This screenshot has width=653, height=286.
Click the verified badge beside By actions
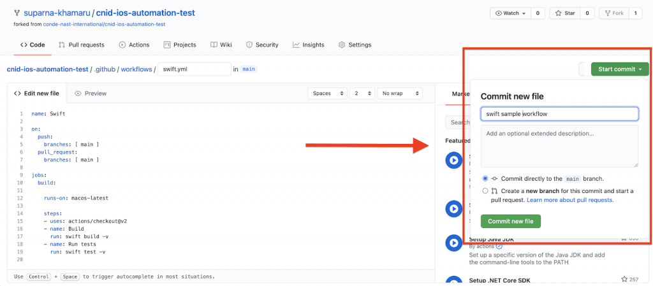point(499,247)
